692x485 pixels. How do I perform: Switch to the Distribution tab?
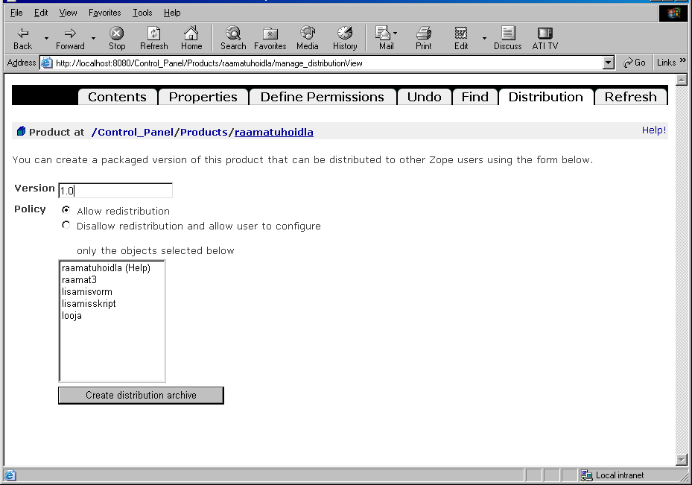545,97
